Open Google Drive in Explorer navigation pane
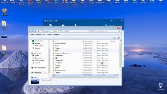The width and height of the screenshot is (167, 94). pos(38,41)
